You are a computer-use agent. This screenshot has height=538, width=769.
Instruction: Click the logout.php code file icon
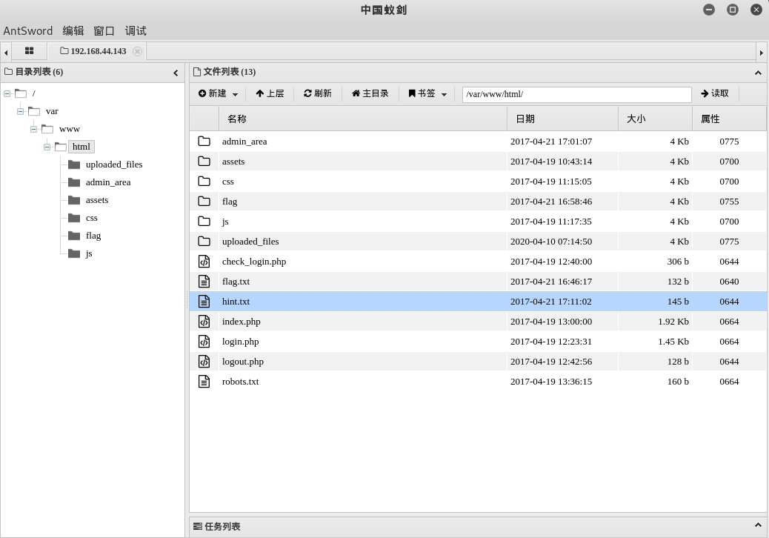point(204,362)
